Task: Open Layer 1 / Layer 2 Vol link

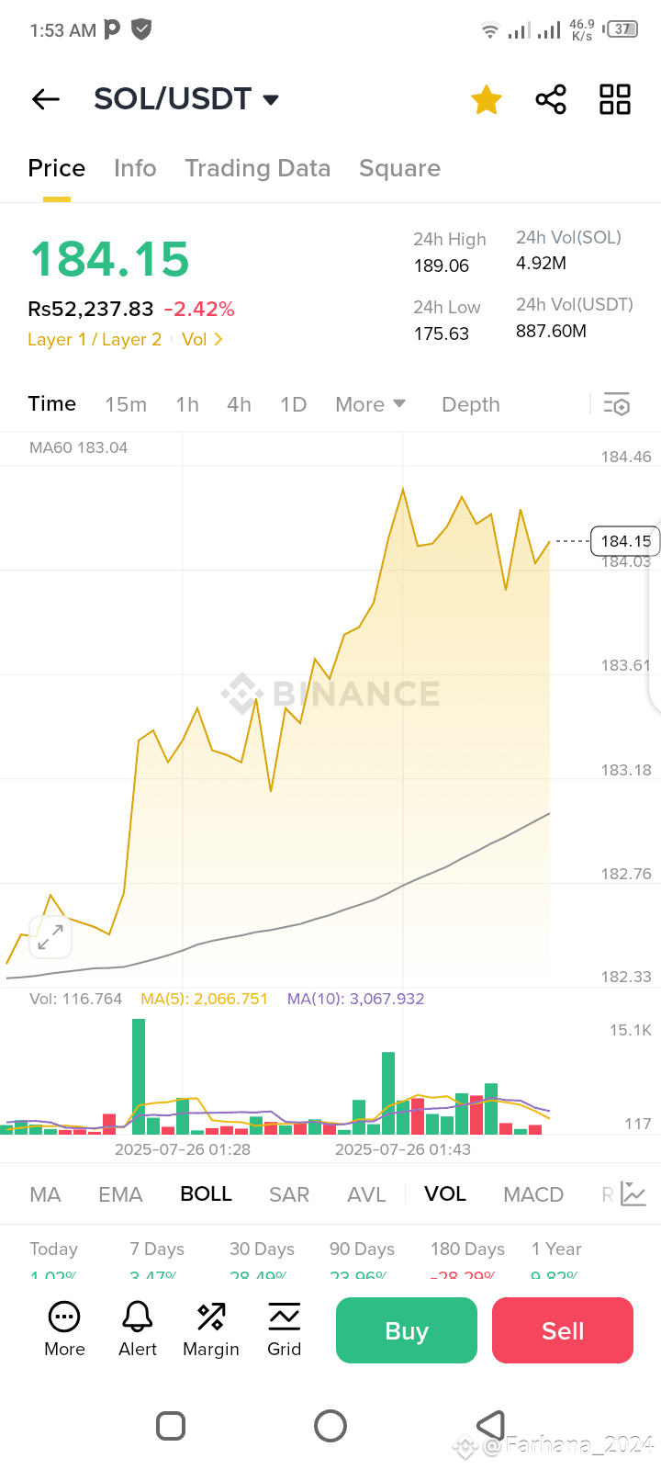Action: (125, 339)
